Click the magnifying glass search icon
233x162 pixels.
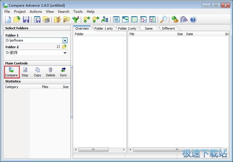pos(164,19)
